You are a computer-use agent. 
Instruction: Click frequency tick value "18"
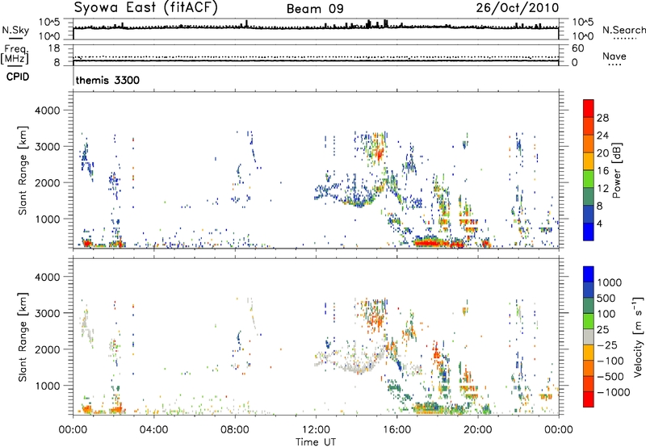53,48
